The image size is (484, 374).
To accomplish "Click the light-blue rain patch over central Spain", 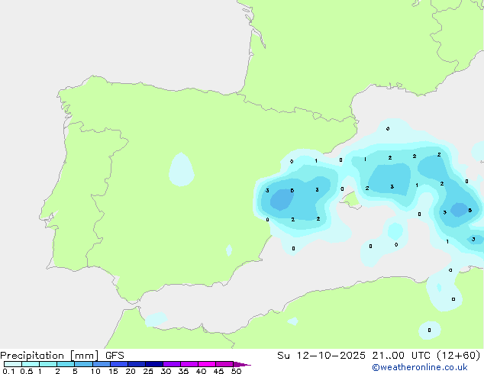I will point(182,169).
